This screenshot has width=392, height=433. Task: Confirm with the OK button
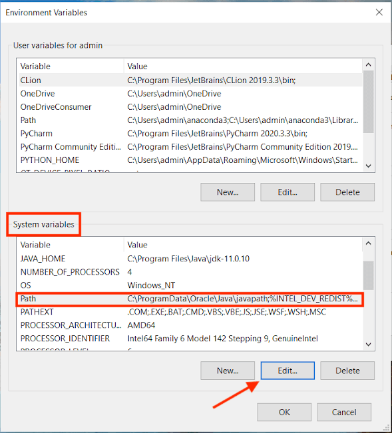point(284,412)
